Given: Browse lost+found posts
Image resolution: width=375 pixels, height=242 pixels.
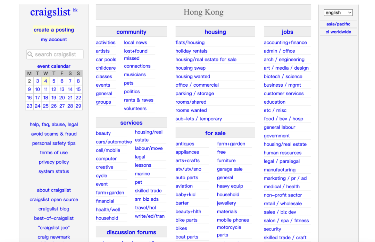Looking at the screenshot, I should click(136, 51).
